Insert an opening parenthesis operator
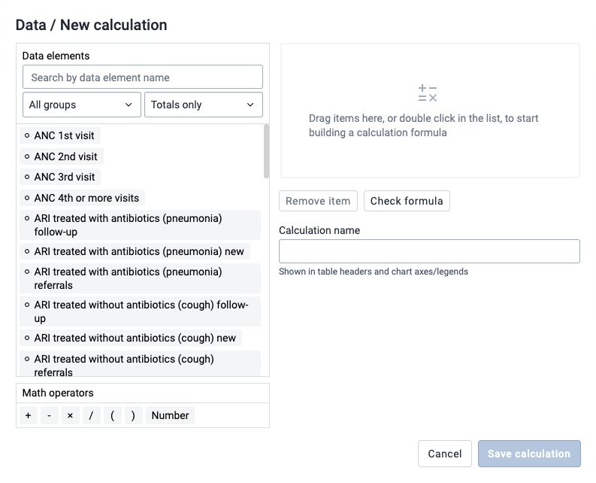 [112, 415]
